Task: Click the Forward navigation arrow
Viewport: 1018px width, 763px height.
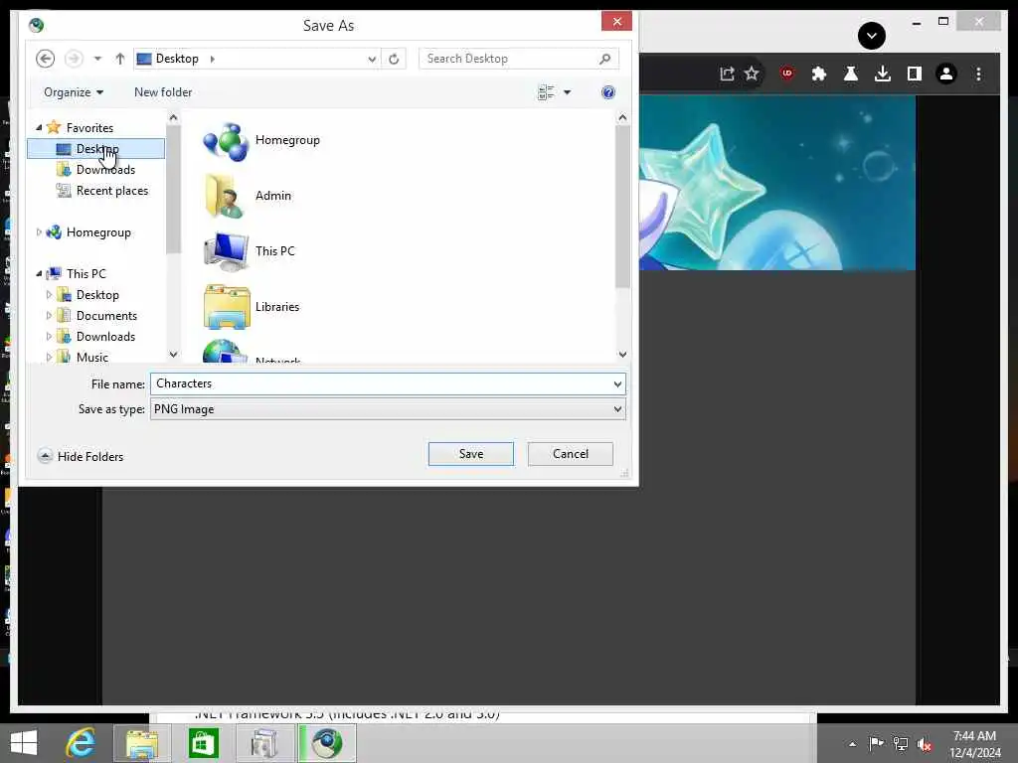Action: [74, 59]
